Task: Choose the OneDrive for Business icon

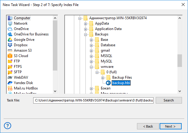Action: (x=10, y=34)
